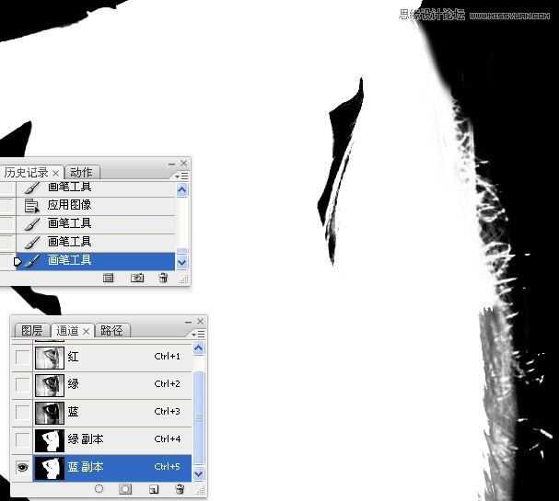Create new channel icon
The width and height of the screenshot is (559, 501).
[154, 489]
